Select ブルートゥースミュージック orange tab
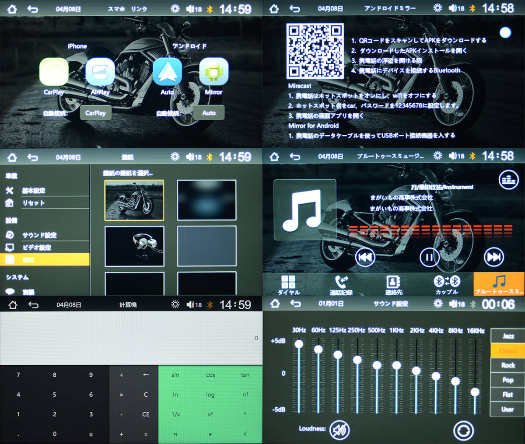This screenshot has width=525, height=444. click(x=499, y=284)
